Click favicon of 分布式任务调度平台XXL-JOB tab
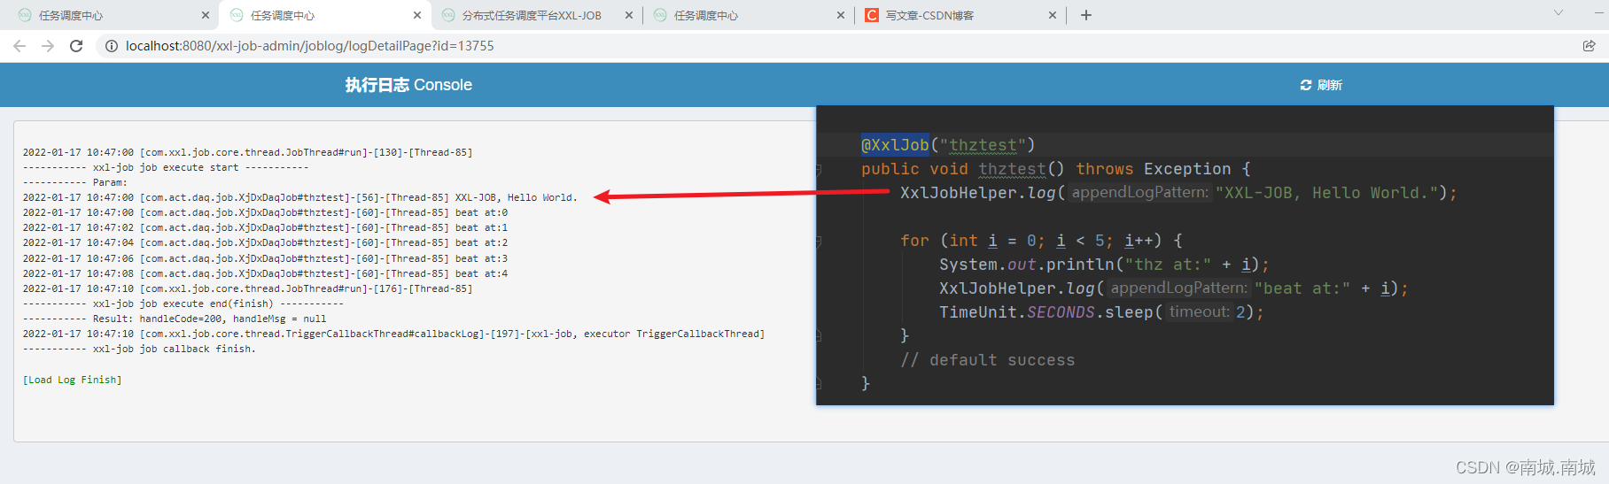The image size is (1609, 484). click(x=448, y=15)
